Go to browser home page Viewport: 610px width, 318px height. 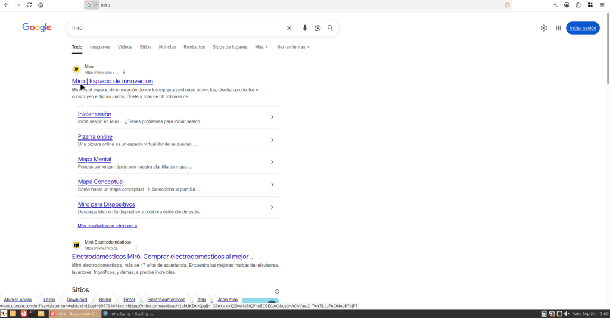(x=41, y=5)
